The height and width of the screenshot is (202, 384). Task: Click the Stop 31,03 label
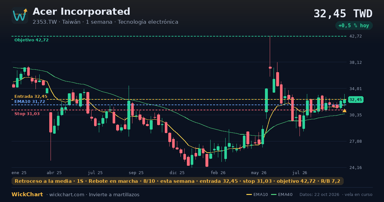click(x=27, y=114)
